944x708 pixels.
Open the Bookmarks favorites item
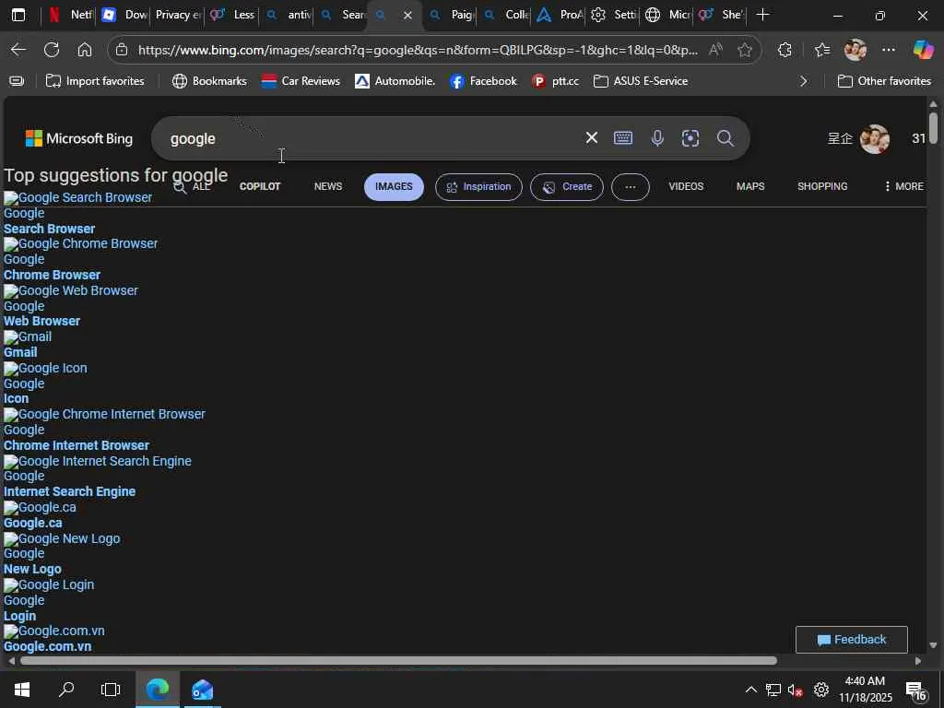coord(209,81)
